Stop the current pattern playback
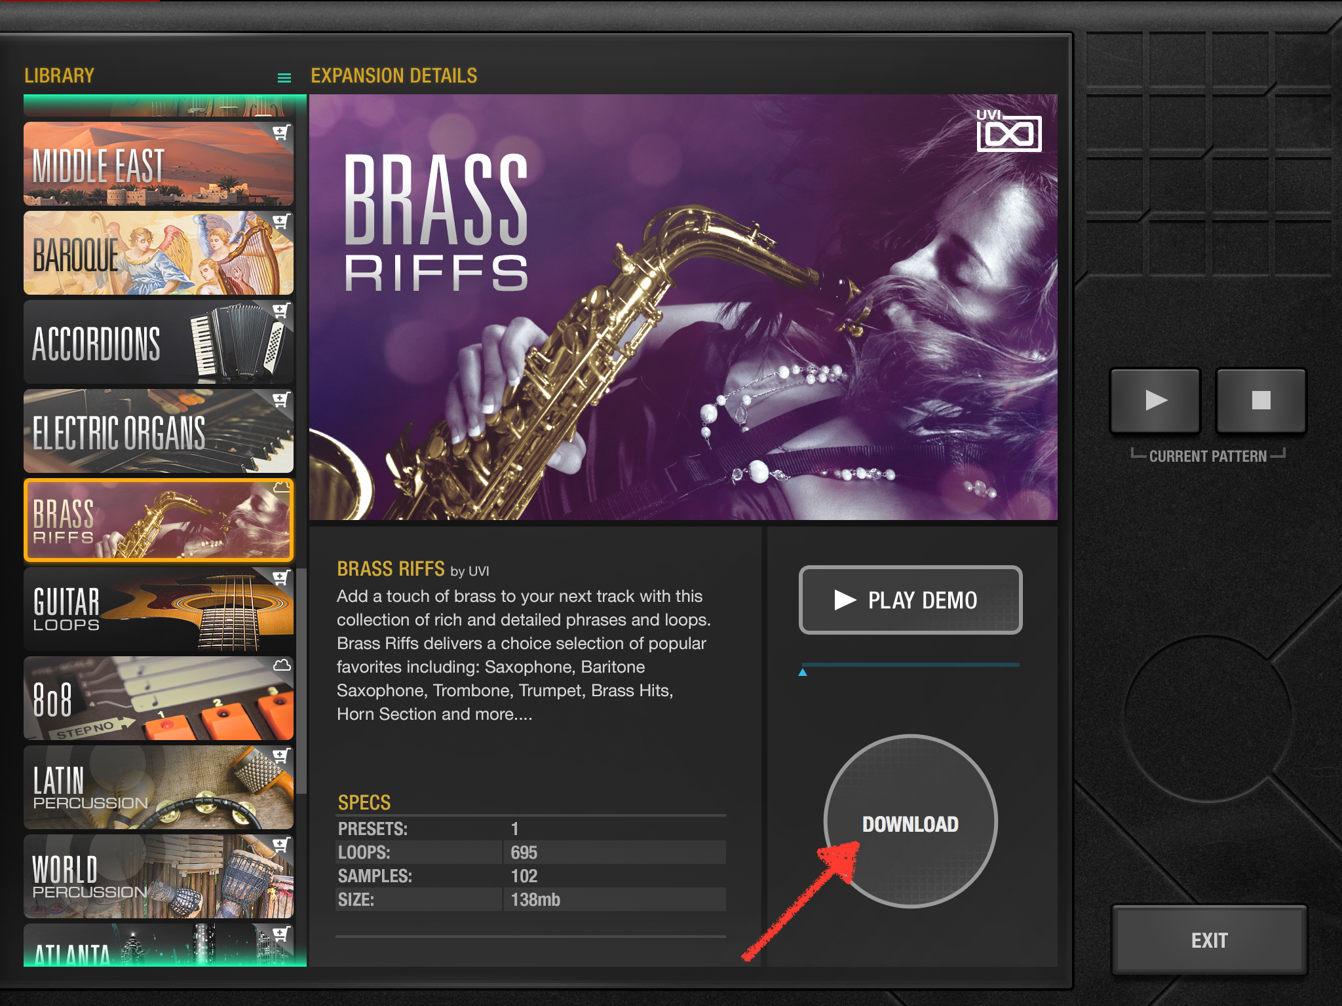The height and width of the screenshot is (1006, 1342). click(x=1261, y=400)
